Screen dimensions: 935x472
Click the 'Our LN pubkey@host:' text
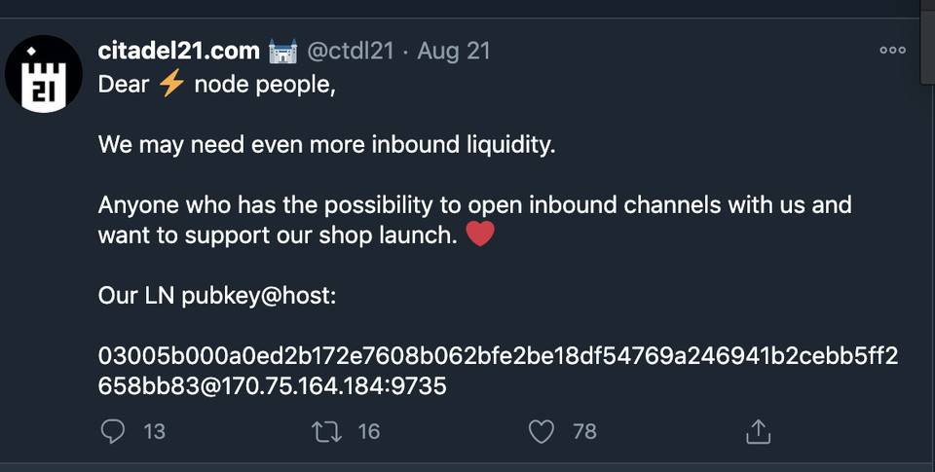pos(217,296)
